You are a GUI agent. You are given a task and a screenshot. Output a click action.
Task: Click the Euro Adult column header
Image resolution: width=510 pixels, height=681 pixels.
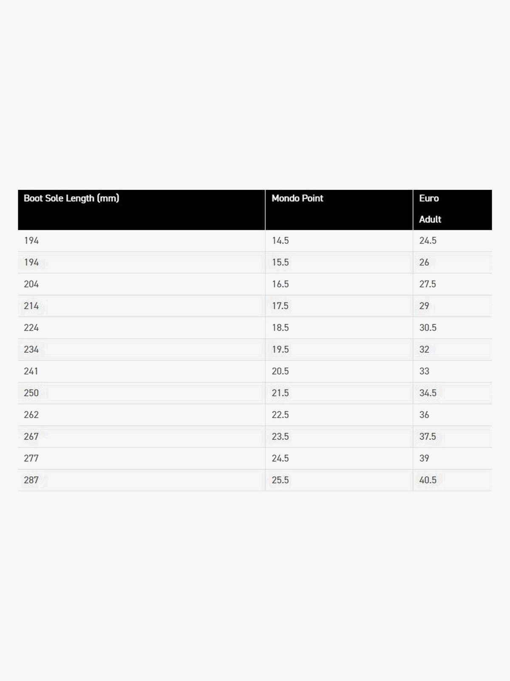tap(430, 209)
